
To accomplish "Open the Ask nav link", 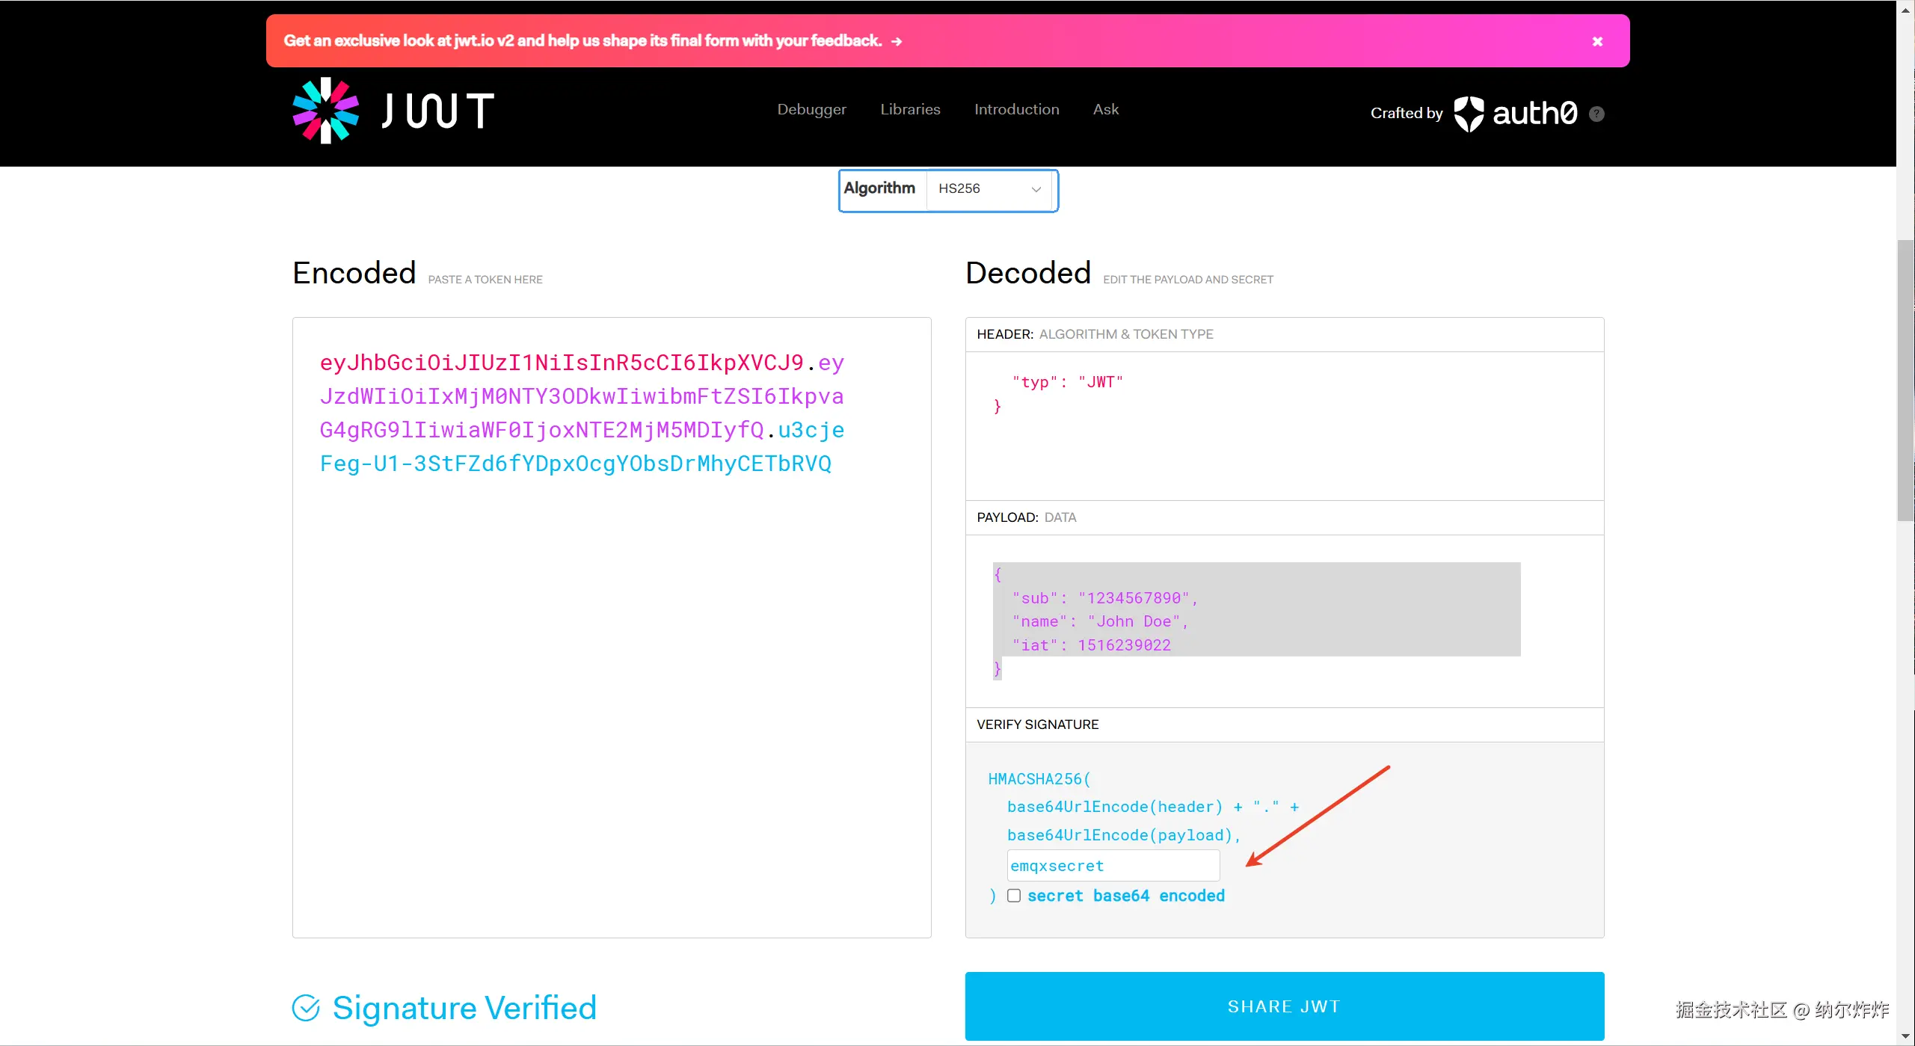I will (1105, 109).
